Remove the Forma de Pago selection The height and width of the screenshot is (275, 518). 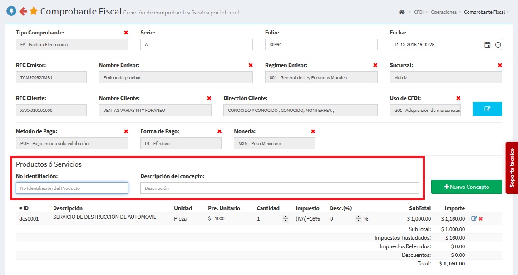[219, 131]
